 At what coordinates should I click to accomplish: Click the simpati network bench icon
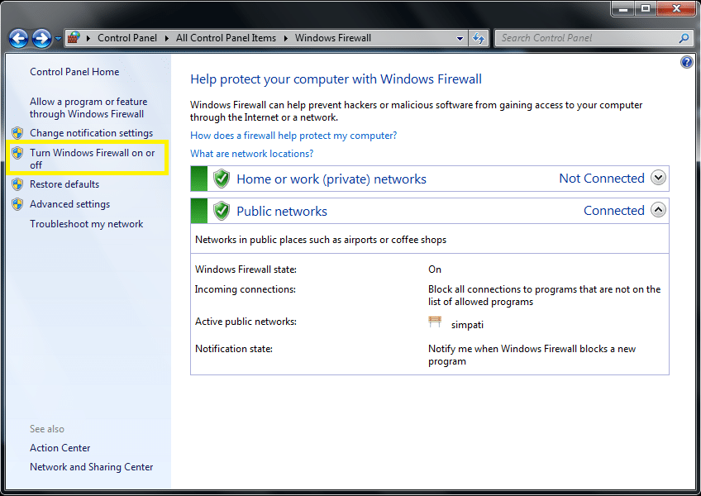point(435,322)
